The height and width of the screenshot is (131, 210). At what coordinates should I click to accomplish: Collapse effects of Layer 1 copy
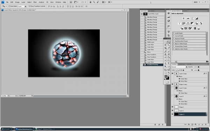pos(206,73)
